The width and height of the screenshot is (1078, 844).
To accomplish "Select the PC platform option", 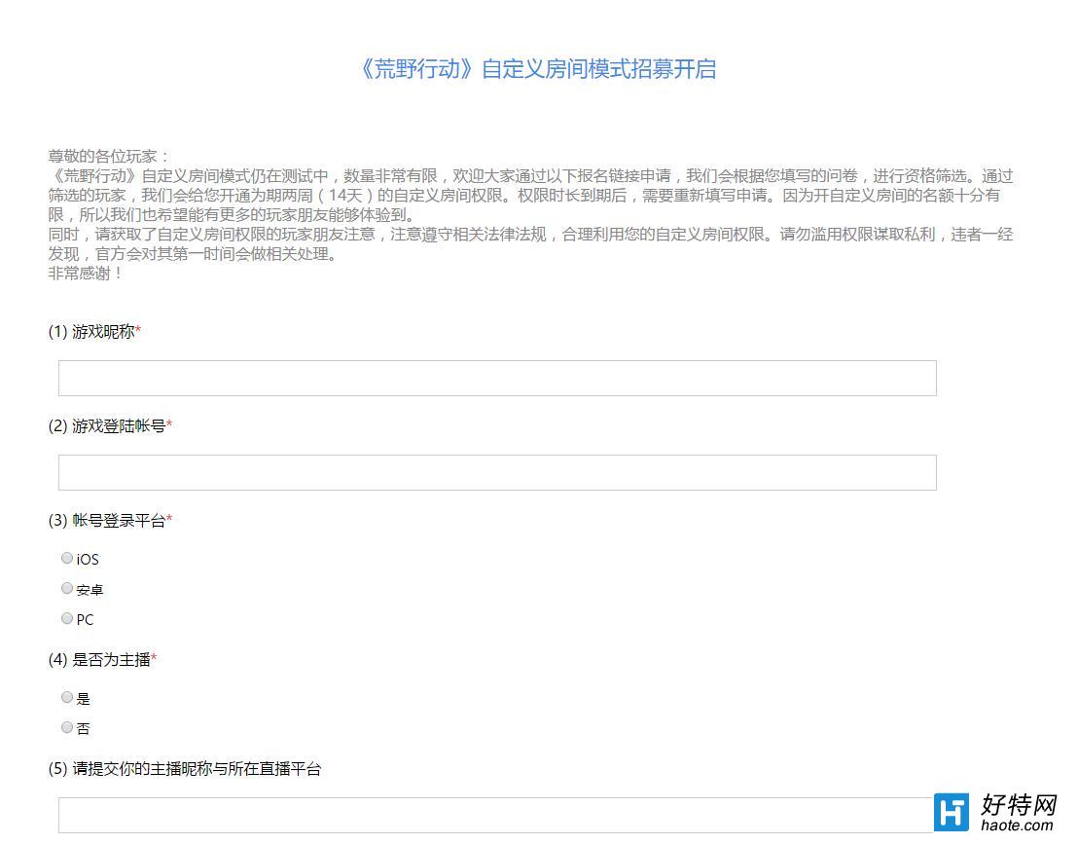I will 67,618.
